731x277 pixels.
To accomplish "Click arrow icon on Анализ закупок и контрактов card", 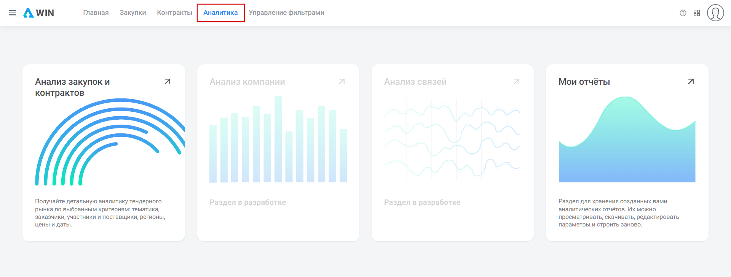I will tap(167, 81).
